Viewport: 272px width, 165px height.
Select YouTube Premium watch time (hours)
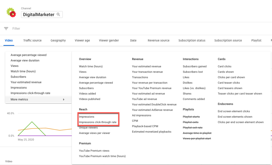coord(102,156)
